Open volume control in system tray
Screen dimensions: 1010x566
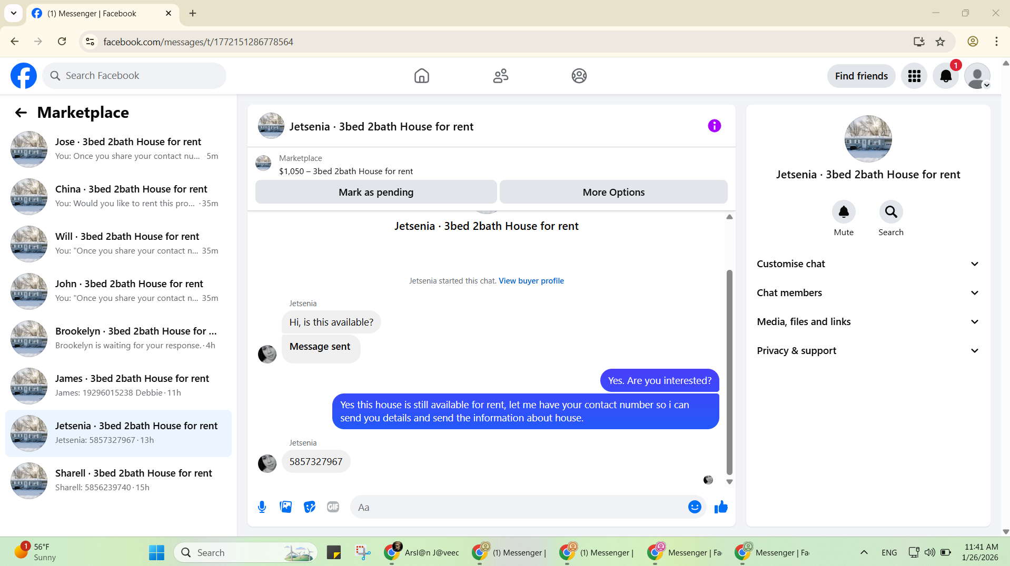point(930,552)
